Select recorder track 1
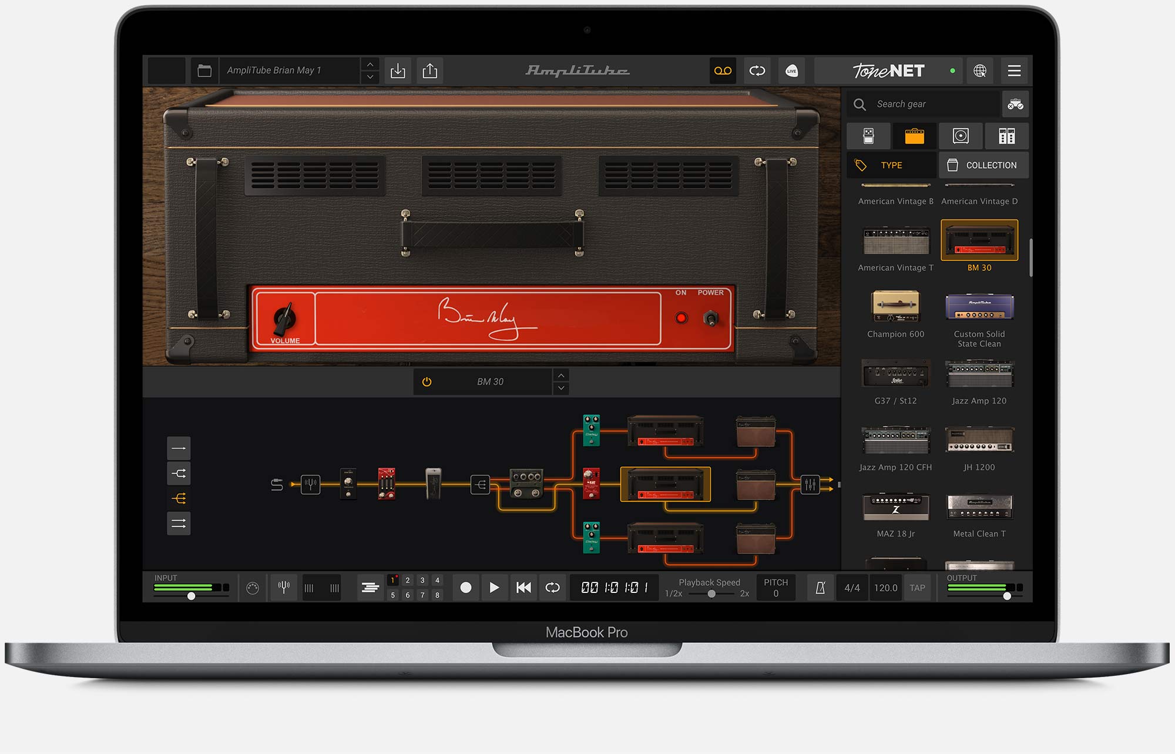The height and width of the screenshot is (754, 1175). [393, 581]
